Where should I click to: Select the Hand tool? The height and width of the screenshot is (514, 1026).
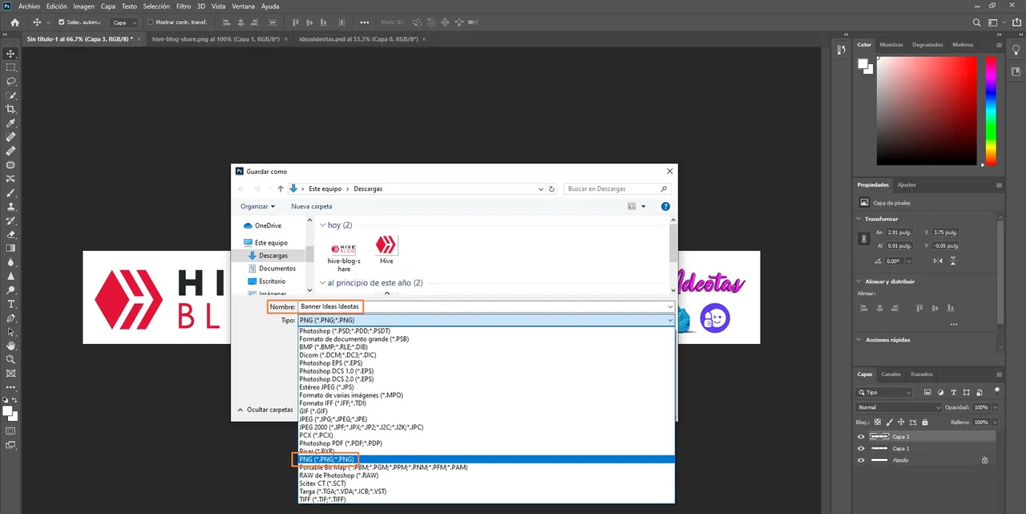click(x=11, y=346)
